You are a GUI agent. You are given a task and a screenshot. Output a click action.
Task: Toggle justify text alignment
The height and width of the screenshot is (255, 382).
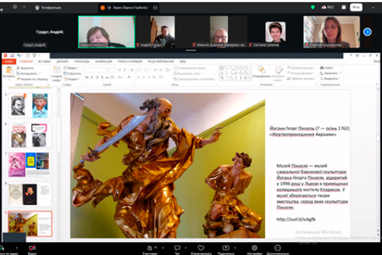(x=154, y=77)
